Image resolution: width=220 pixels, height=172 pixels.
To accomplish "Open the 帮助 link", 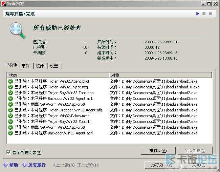I will (14, 165).
